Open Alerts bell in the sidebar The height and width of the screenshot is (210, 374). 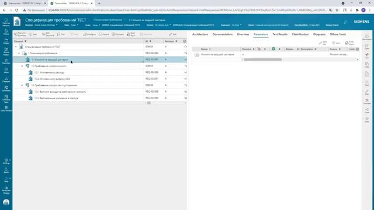[6, 170]
